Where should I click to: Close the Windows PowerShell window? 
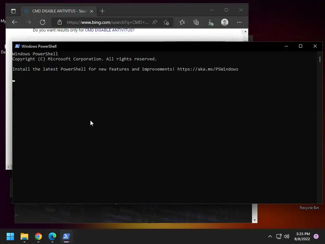tap(315, 46)
